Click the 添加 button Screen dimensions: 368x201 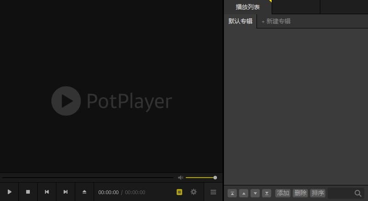coord(283,193)
